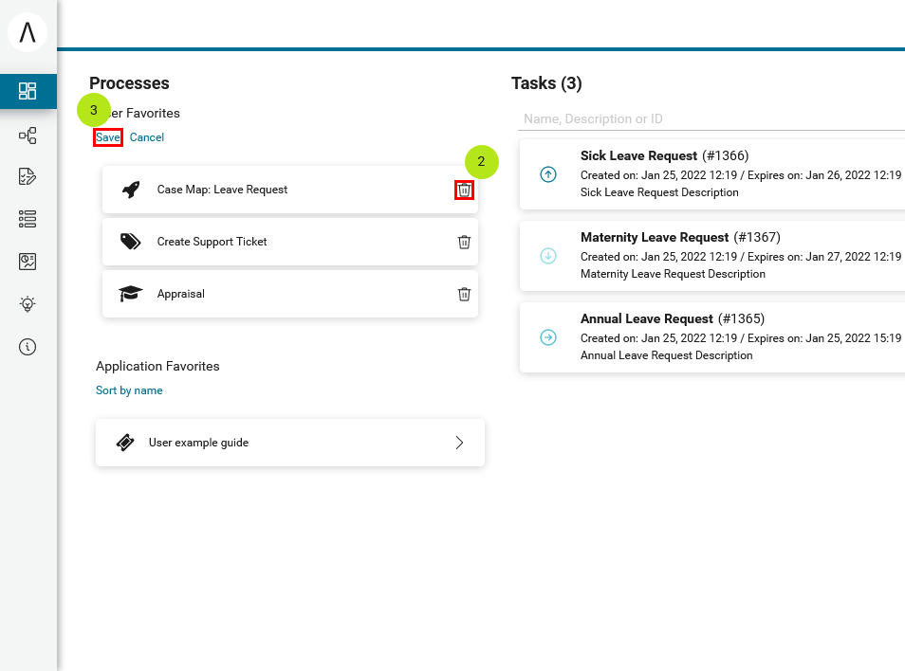
Task: Select Create Support Ticket label
Action: point(212,242)
